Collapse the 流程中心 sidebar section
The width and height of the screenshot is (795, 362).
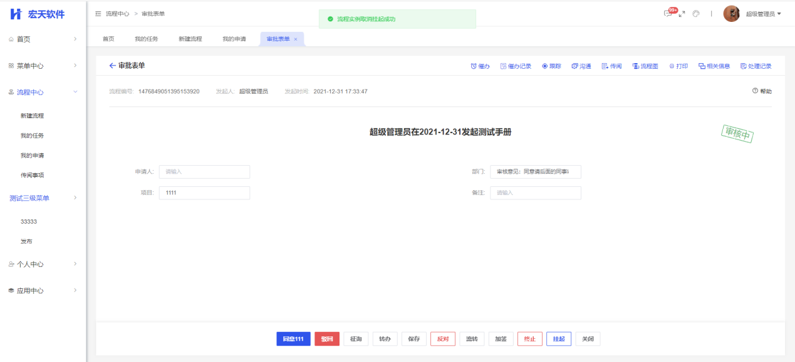(43, 92)
